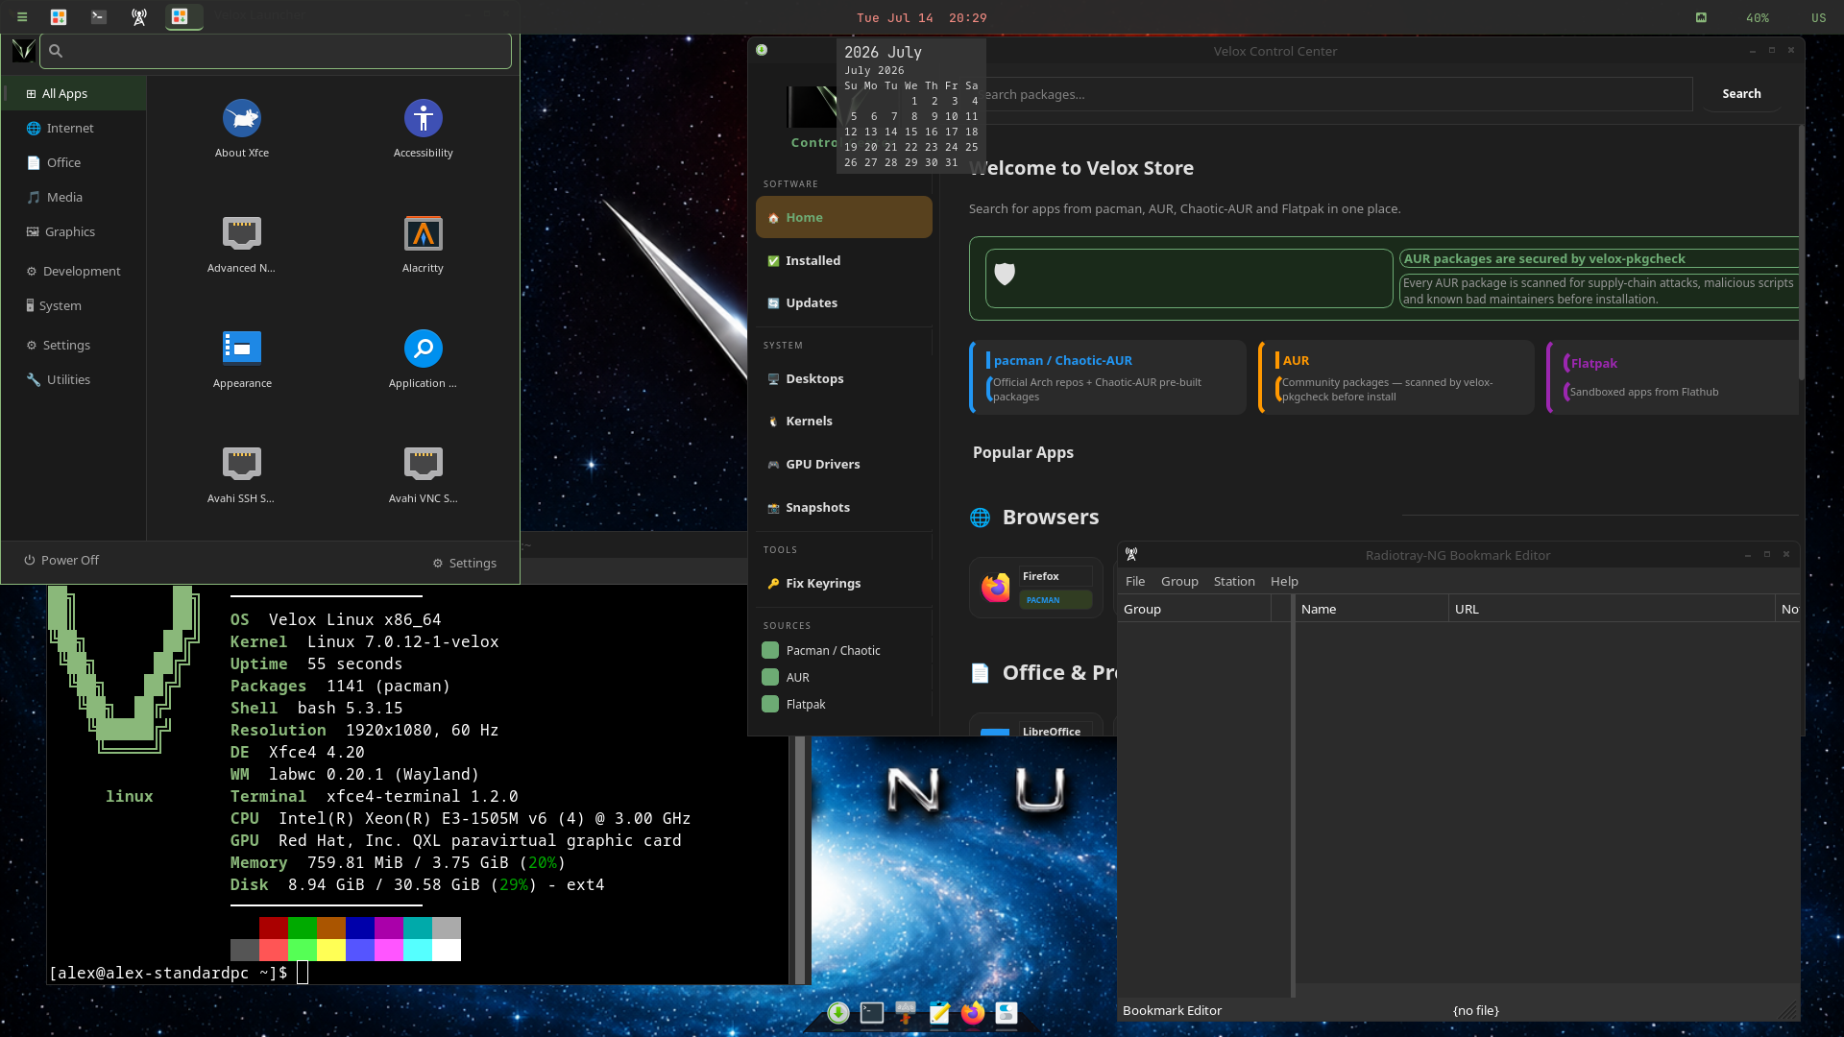This screenshot has height=1037, width=1844.
Task: Open the Help menu in Bookmark Editor
Action: pyautogui.click(x=1284, y=581)
